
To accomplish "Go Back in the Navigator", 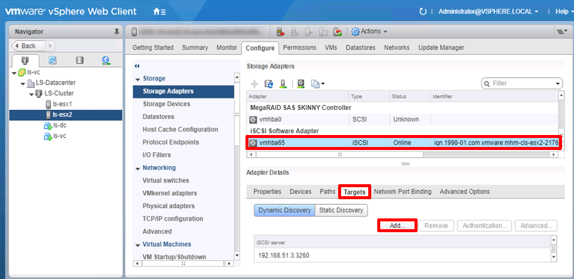I will point(28,46).
